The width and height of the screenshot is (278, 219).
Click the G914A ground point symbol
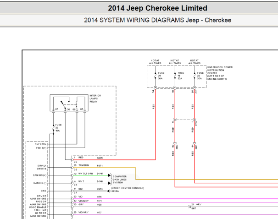click(109, 191)
